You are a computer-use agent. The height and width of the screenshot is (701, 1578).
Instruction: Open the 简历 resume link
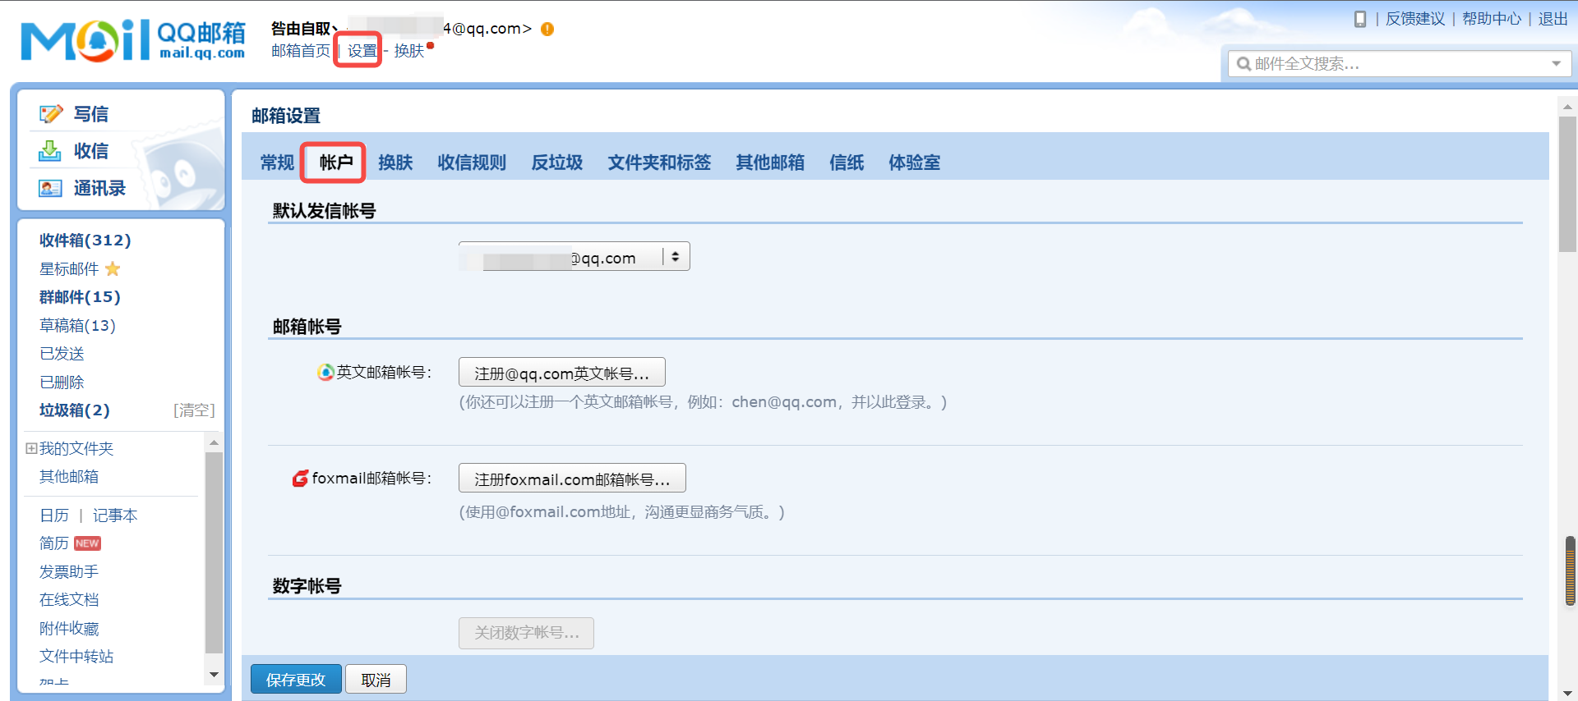[54, 543]
